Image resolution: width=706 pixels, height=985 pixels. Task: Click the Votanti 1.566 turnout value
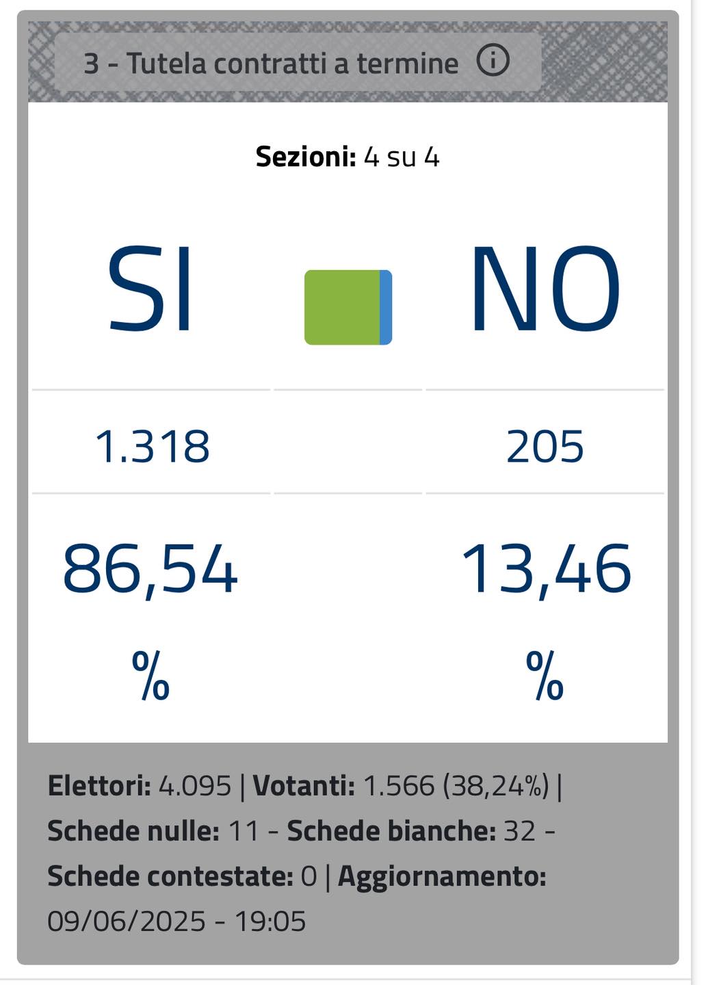coord(344,786)
